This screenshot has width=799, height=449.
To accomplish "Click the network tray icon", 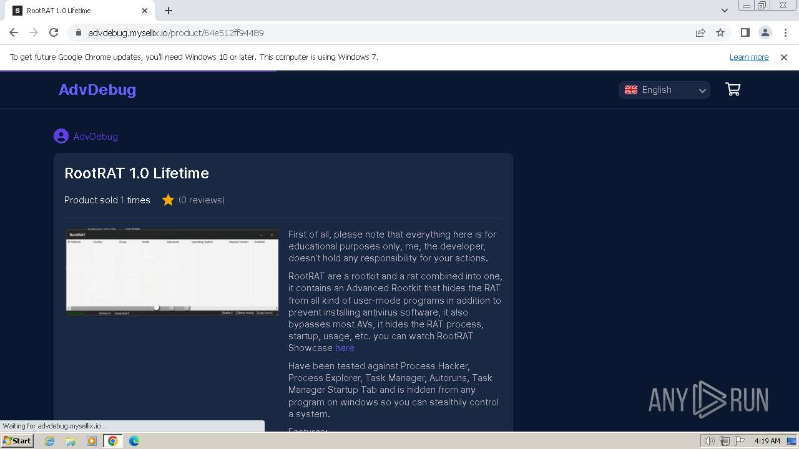I will coord(725,441).
